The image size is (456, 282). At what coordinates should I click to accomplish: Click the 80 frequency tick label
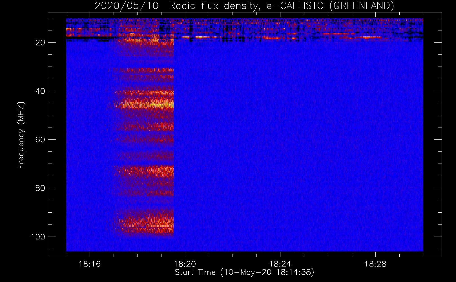tap(40, 188)
